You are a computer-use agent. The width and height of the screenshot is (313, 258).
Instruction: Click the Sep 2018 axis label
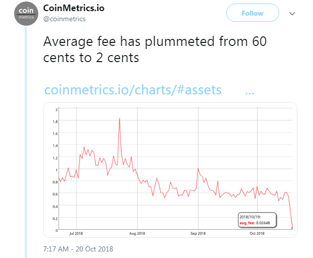(x=198, y=233)
